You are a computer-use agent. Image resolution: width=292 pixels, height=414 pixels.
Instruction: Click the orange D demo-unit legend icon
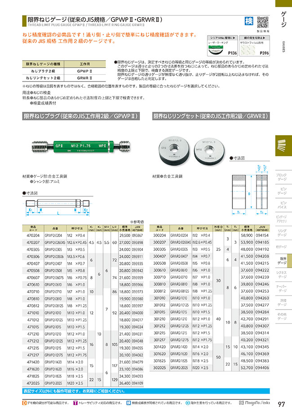(x=24, y=402)
